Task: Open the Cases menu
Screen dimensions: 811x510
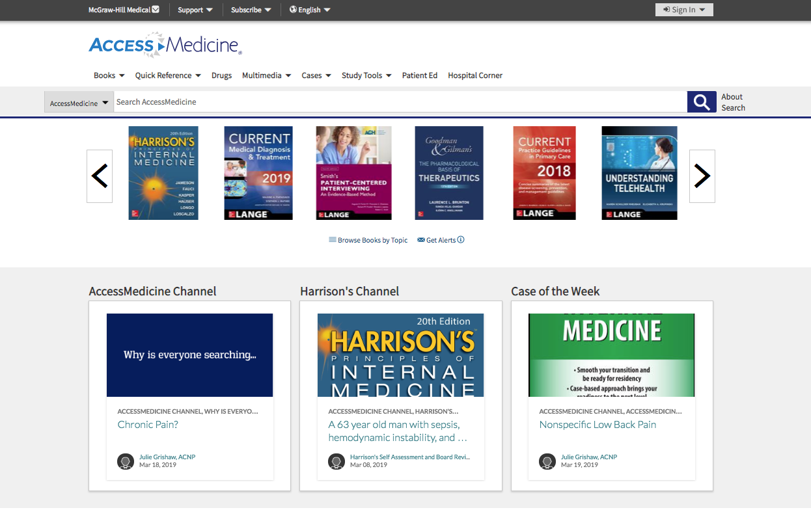Action: click(316, 75)
